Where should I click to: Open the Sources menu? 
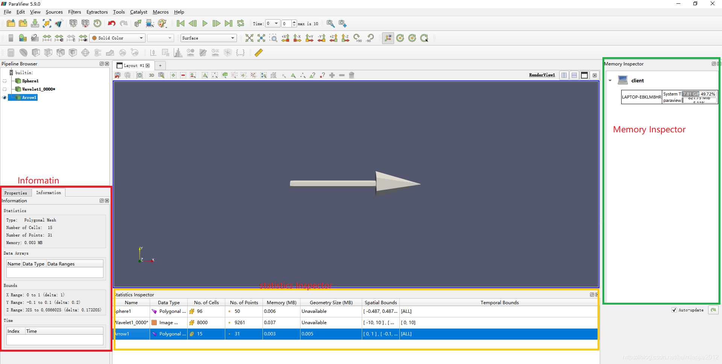54,12
